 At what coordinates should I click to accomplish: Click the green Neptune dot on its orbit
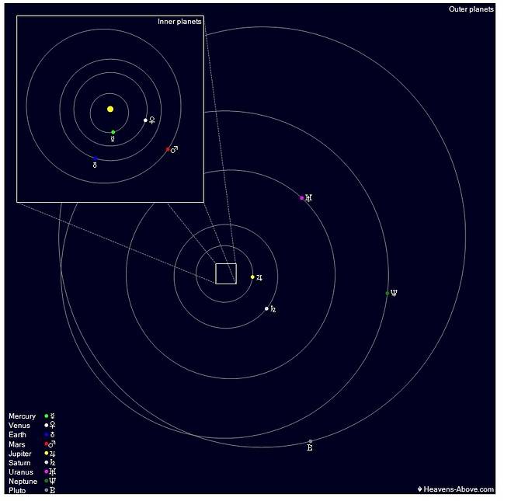pyautogui.click(x=388, y=293)
